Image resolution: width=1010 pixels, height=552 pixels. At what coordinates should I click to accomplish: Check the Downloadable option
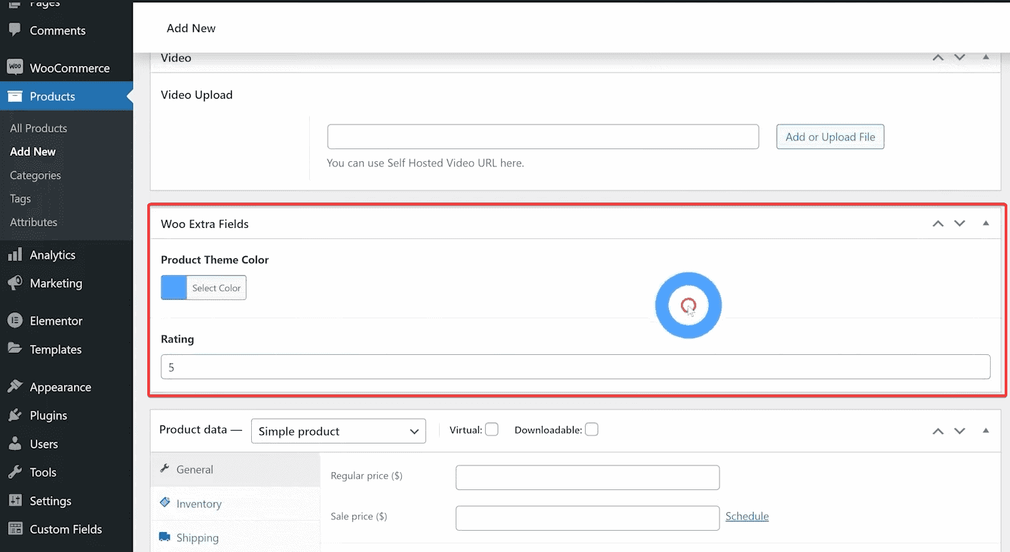592,429
